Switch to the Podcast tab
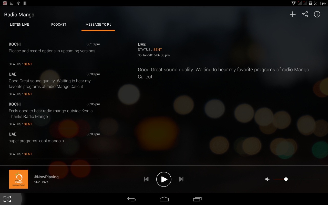 [59, 25]
